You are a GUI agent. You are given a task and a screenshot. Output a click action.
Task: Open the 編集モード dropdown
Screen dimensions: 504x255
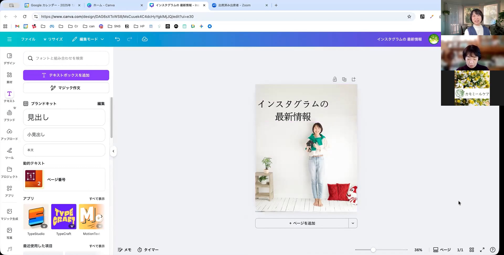pos(88,39)
